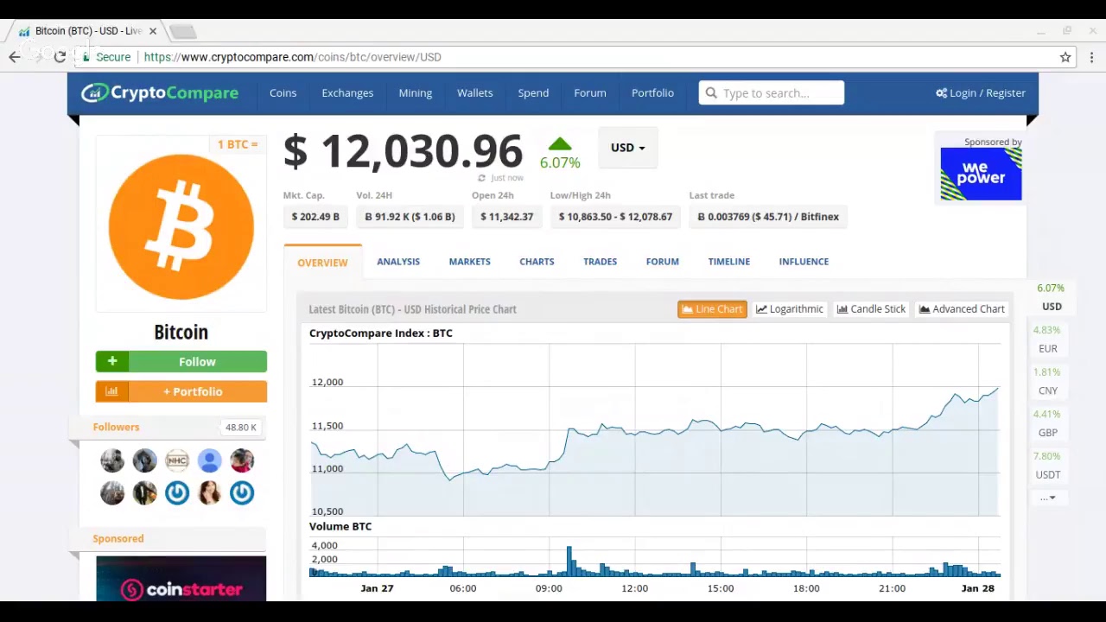The width and height of the screenshot is (1106, 622).
Task: Reload the page with the refresh icon
Action: pos(60,57)
